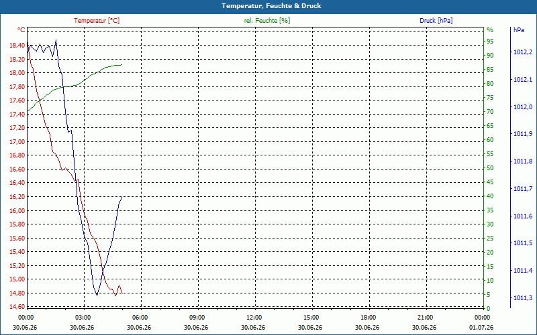This screenshot has height=335, width=537.
Task: Click the 09:00 time axis label
Action: click(197, 318)
